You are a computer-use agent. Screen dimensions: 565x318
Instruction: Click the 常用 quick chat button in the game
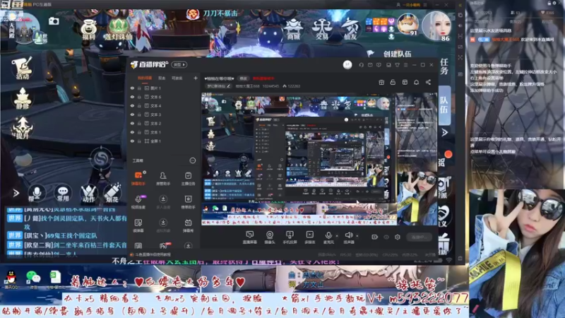tap(63, 193)
